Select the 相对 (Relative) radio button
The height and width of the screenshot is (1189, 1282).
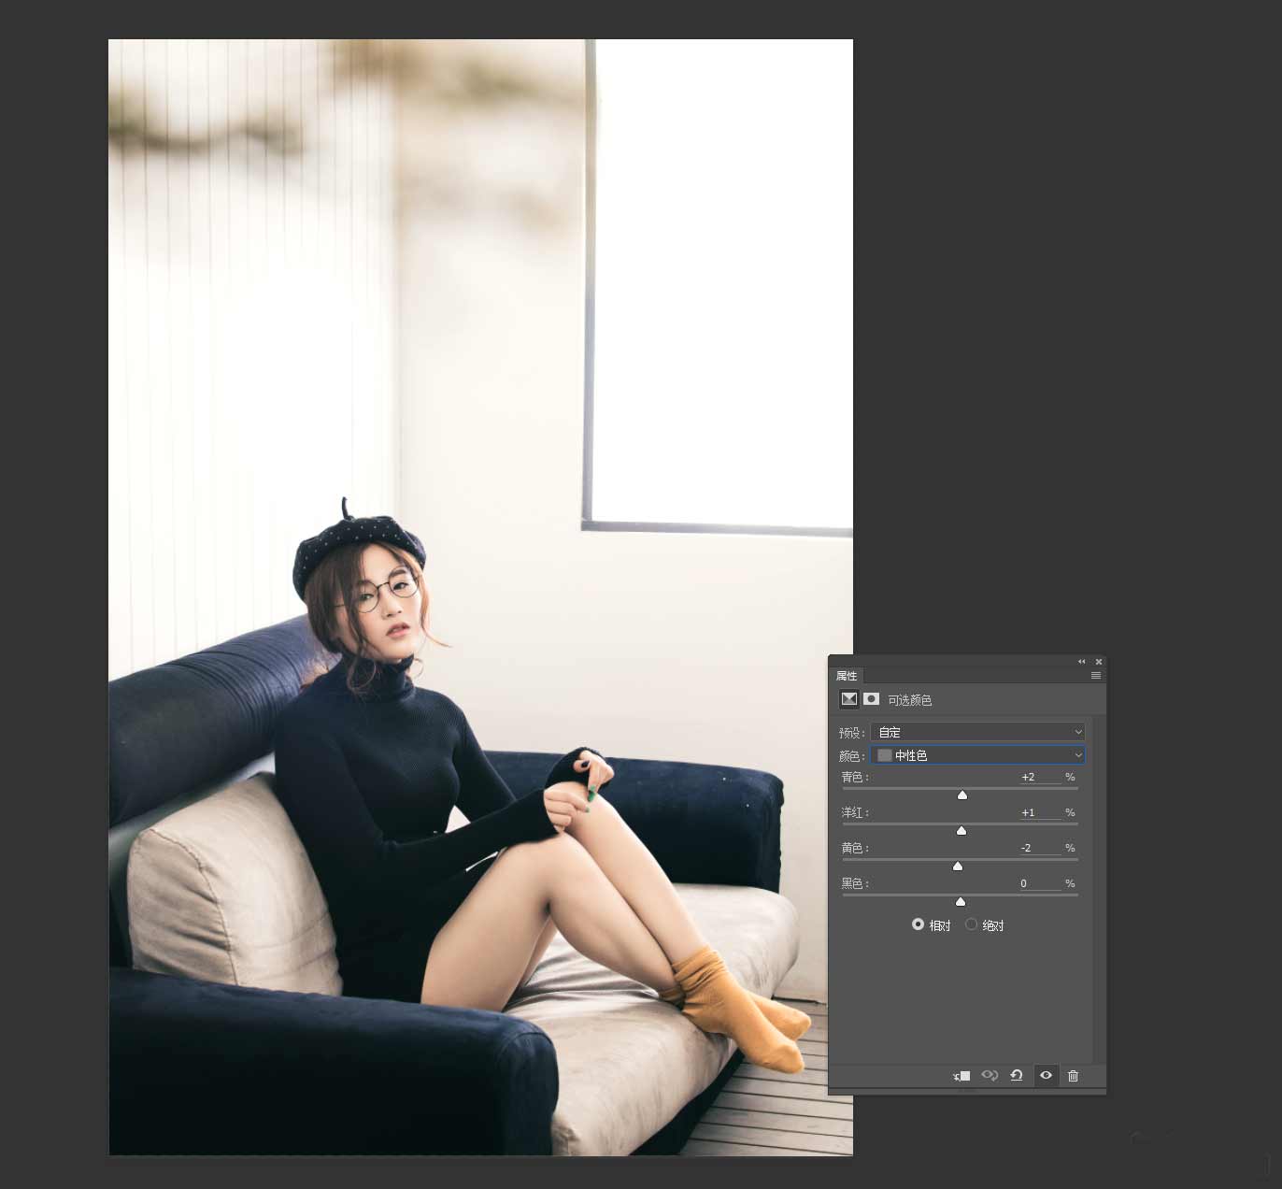point(919,924)
